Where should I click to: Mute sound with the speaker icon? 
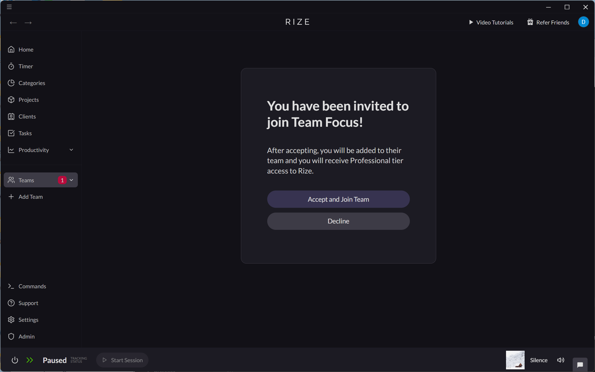560,360
